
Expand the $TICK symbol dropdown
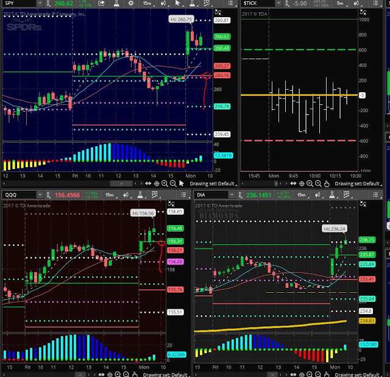click(x=278, y=3)
